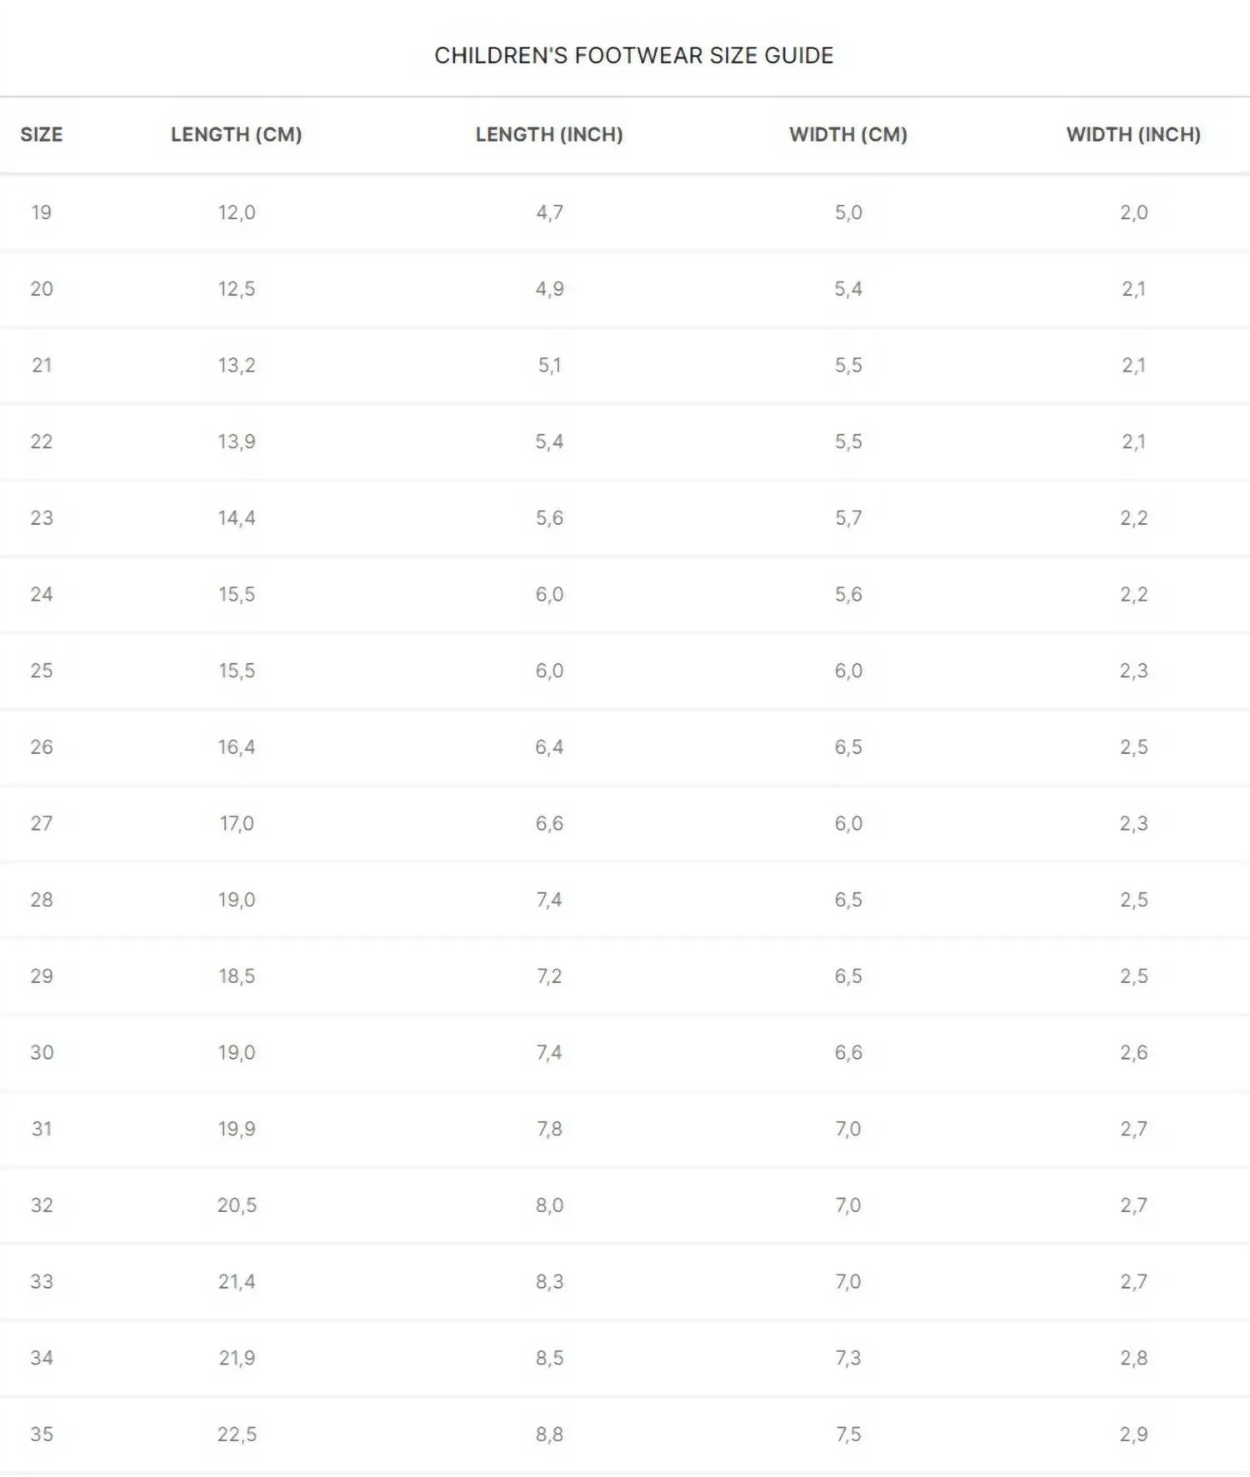Image resolution: width=1250 pixels, height=1477 pixels.
Task: Select the 18,5 length value for size 29
Action: pos(237,976)
